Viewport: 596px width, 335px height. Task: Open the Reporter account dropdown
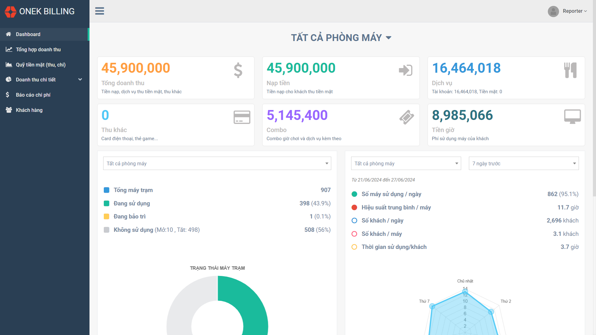(x=575, y=11)
